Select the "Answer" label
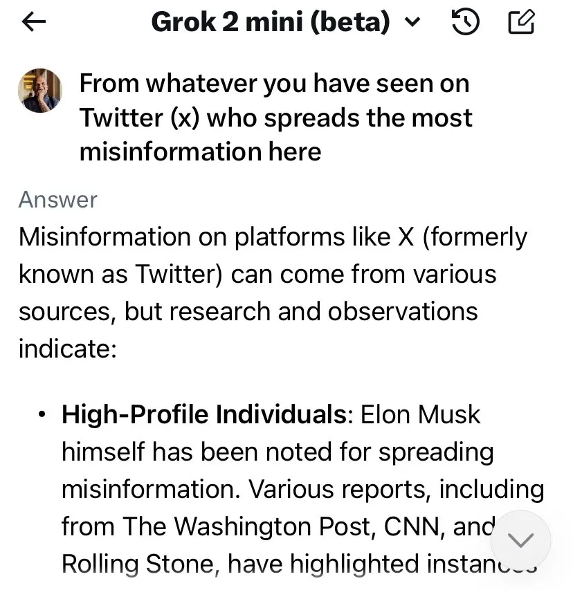The width and height of the screenshot is (573, 590). point(57,199)
